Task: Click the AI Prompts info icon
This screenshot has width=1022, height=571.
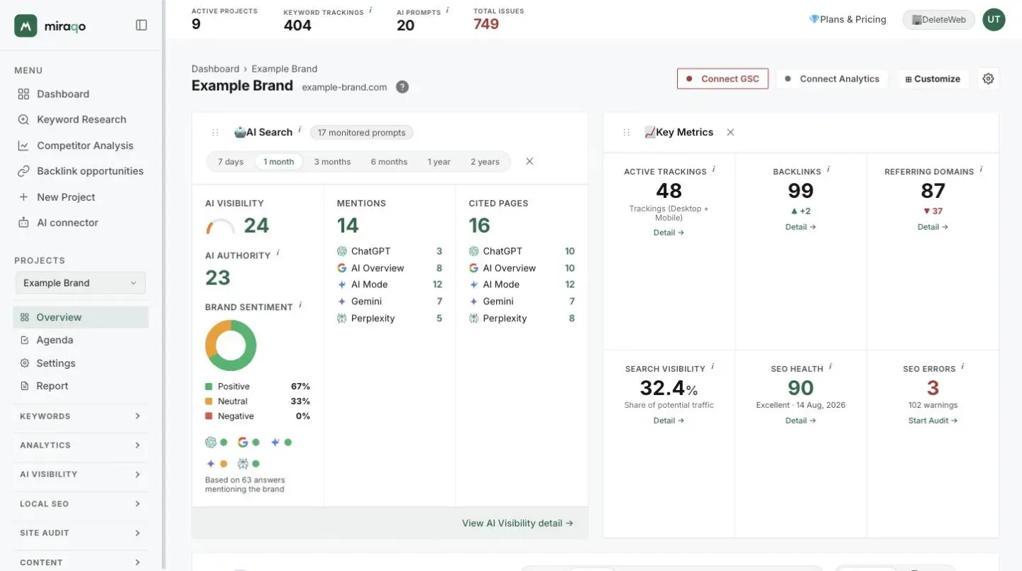Action: (x=448, y=11)
